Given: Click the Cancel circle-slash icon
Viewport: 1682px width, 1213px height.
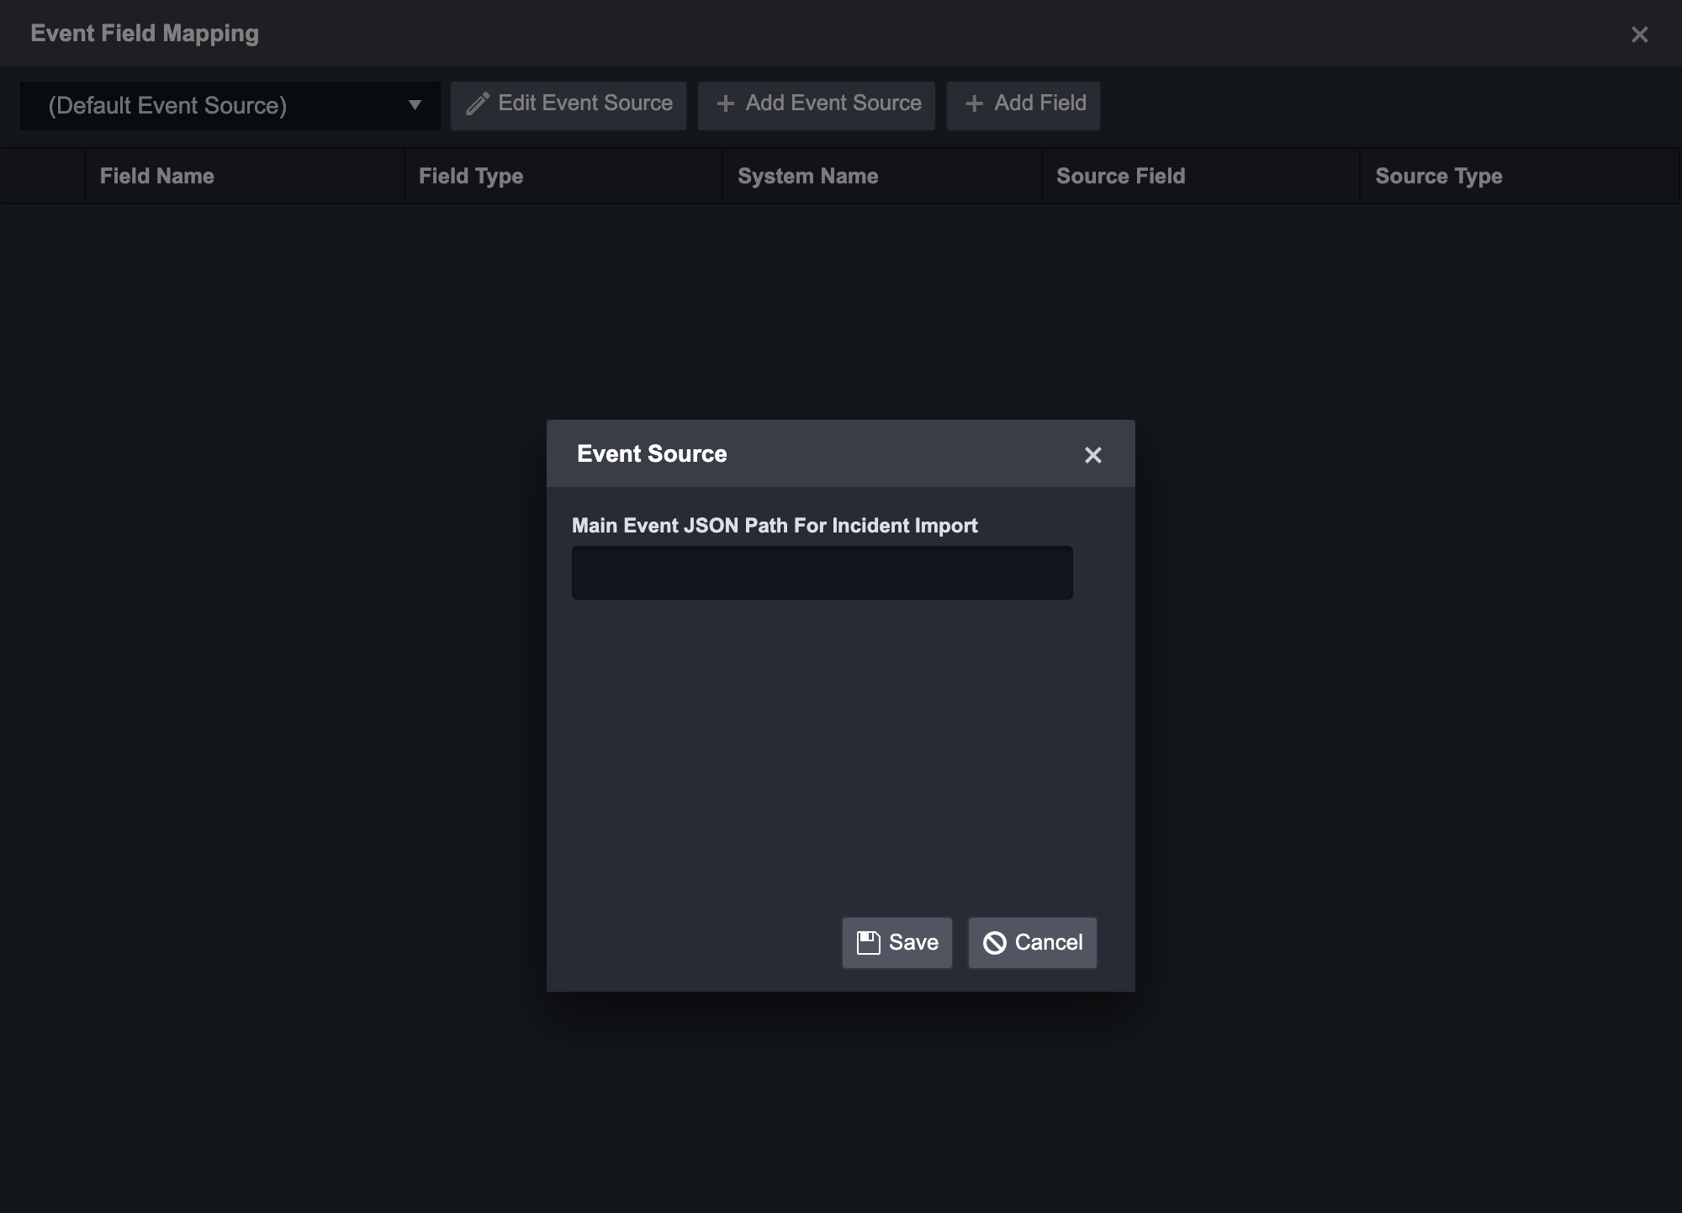Looking at the screenshot, I should pyautogui.click(x=994, y=943).
